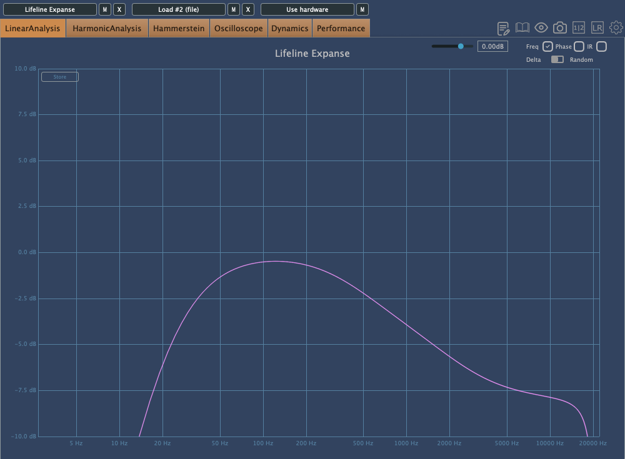Open the Load #2 (file) selector
The image size is (625, 459).
[x=179, y=9]
